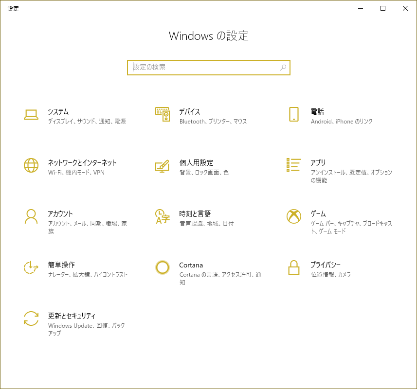Go to the プライバシー heading link
The width and height of the screenshot is (417, 389).
click(x=326, y=265)
